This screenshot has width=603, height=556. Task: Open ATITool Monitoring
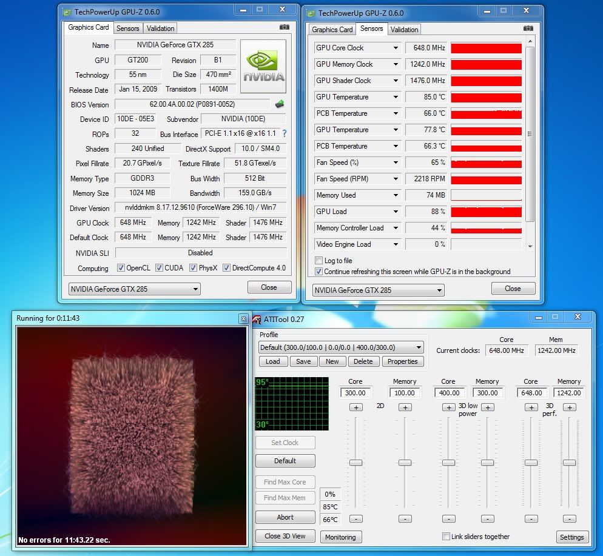point(341,537)
